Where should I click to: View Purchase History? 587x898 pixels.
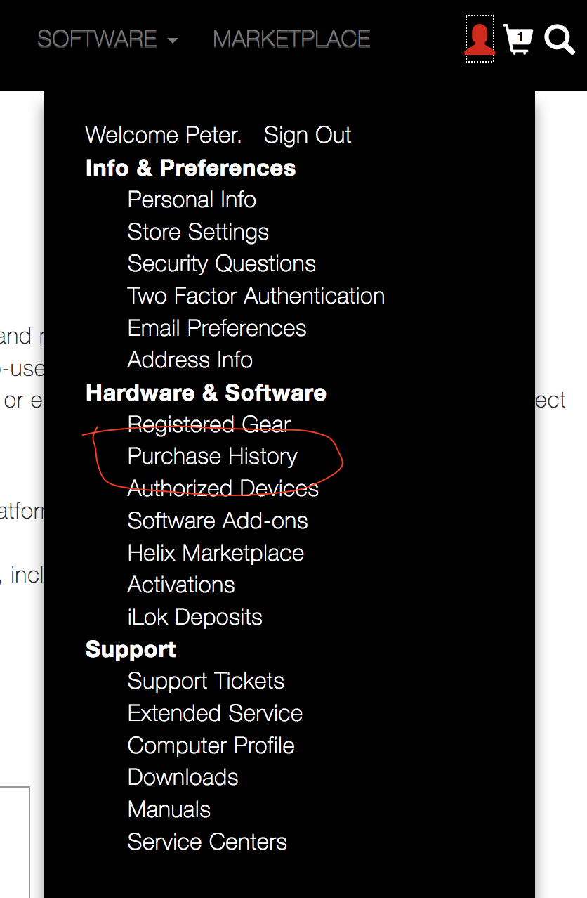point(212,456)
